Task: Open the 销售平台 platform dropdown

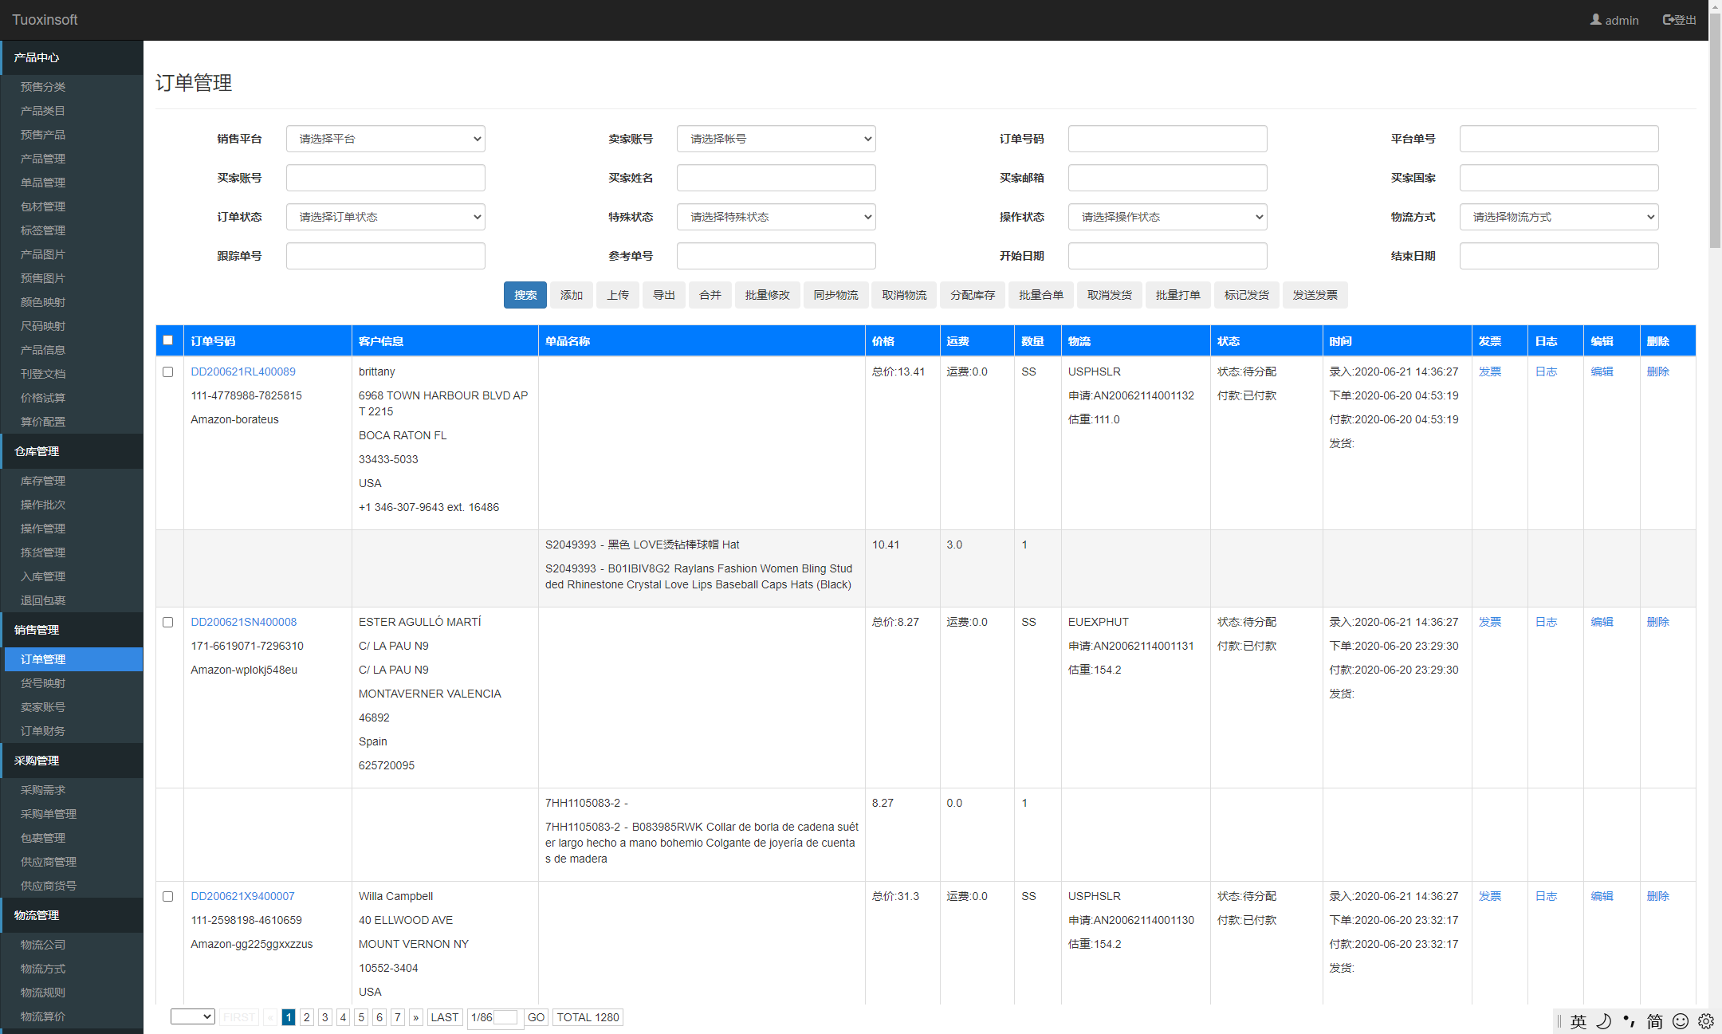Action: 385,139
